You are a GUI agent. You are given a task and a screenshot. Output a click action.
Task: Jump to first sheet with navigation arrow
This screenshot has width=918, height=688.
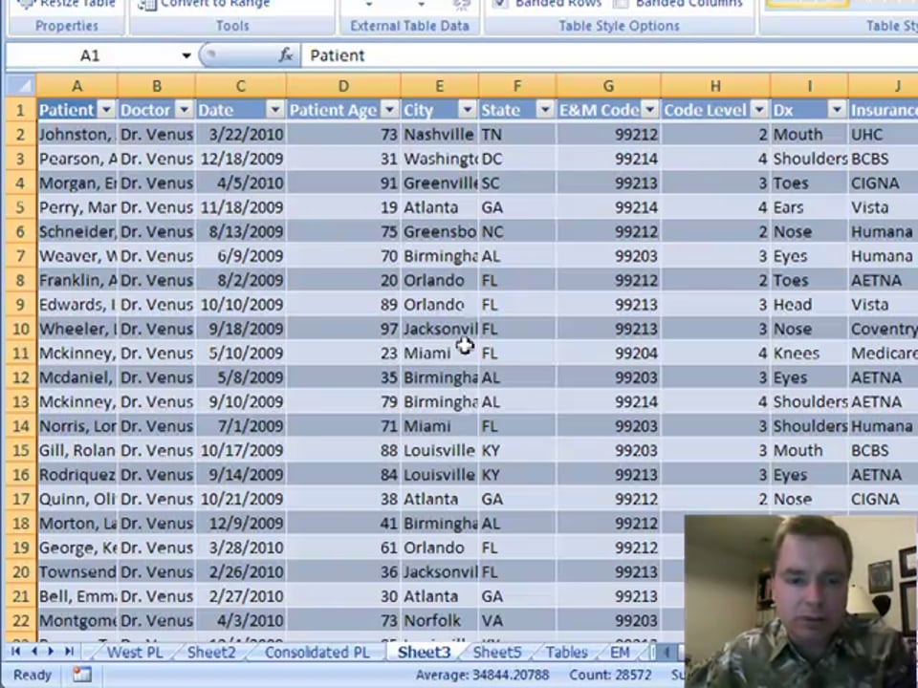16,652
